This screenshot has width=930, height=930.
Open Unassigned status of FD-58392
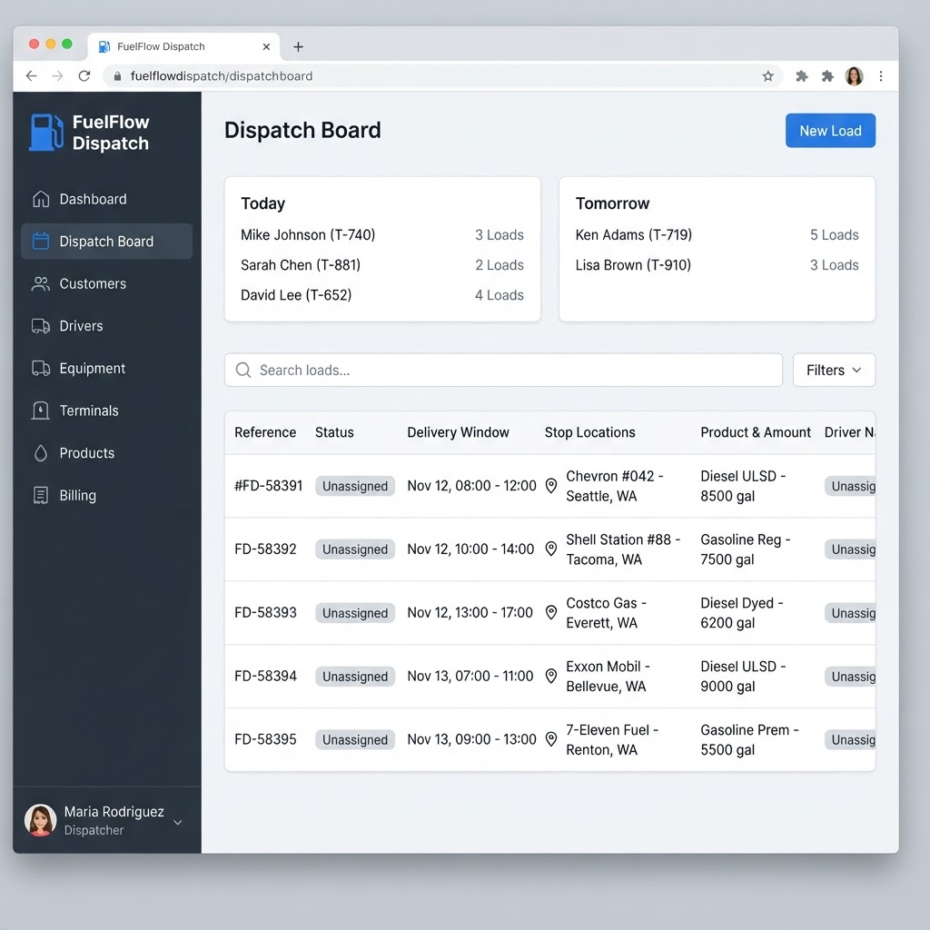(355, 549)
